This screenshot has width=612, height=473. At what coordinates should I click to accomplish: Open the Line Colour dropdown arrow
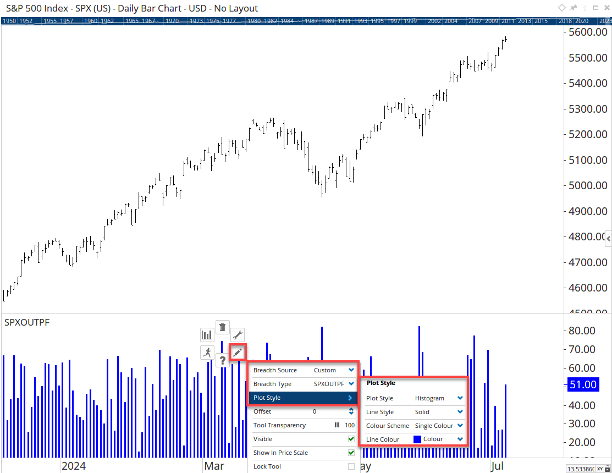pyautogui.click(x=460, y=439)
